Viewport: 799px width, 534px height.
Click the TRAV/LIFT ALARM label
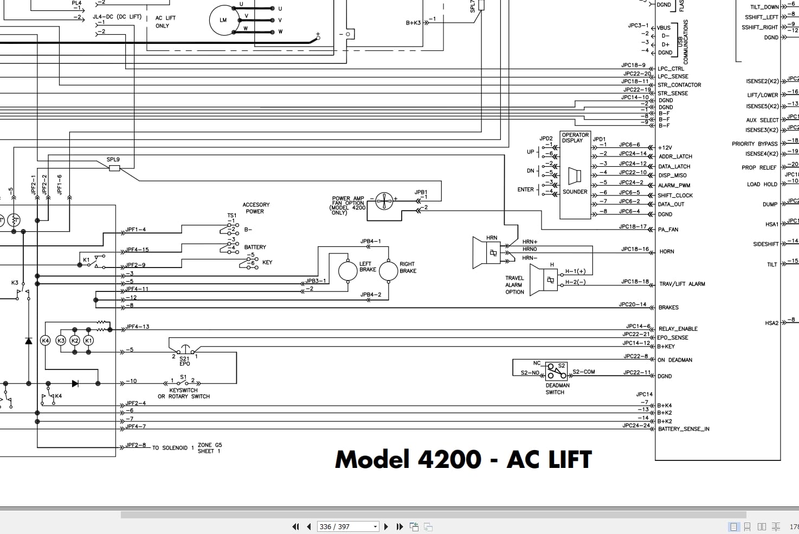682,284
